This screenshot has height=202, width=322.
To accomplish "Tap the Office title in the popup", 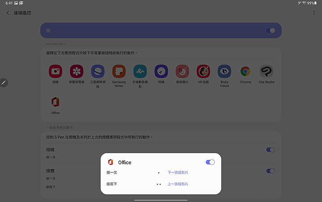I will 125,162.
